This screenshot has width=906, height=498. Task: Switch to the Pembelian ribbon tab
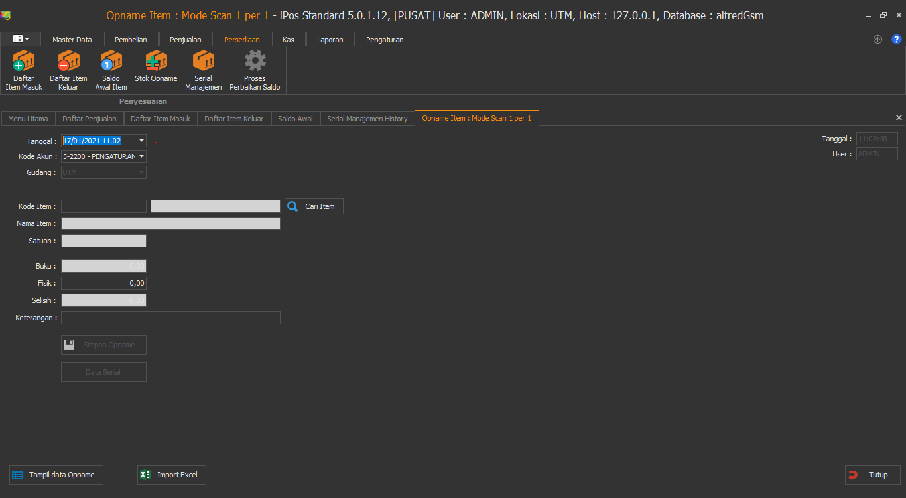(x=131, y=40)
